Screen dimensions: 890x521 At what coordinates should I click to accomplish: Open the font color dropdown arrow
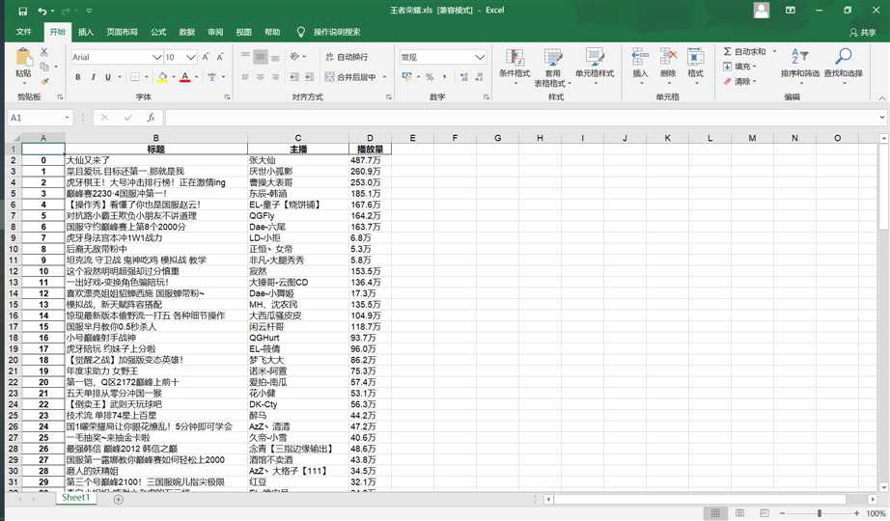point(196,76)
